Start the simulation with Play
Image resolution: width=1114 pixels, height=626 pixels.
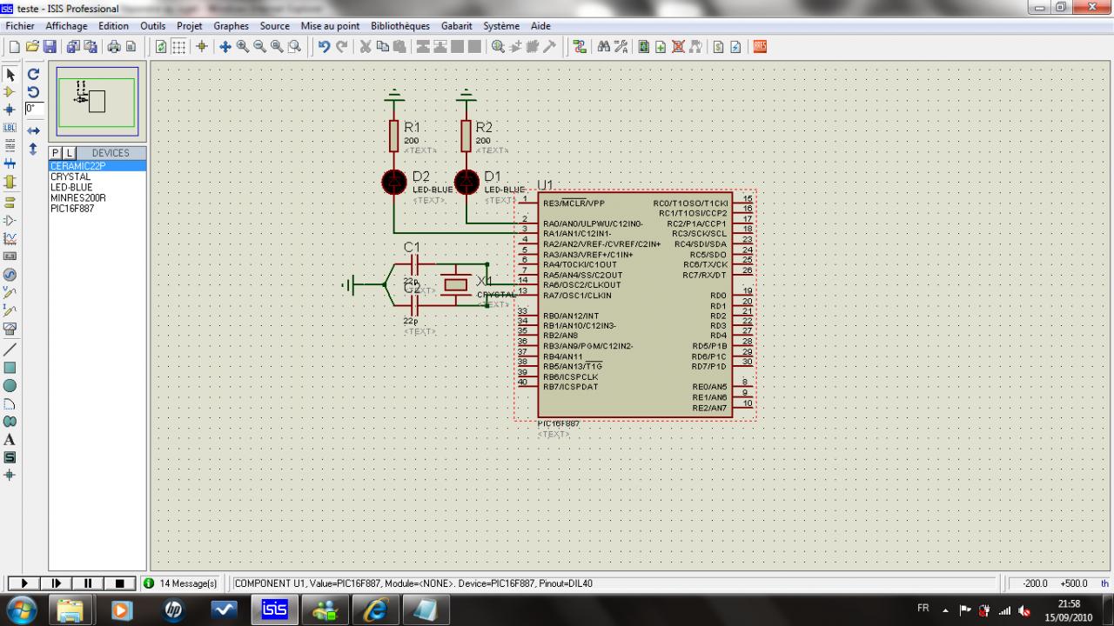pos(23,583)
